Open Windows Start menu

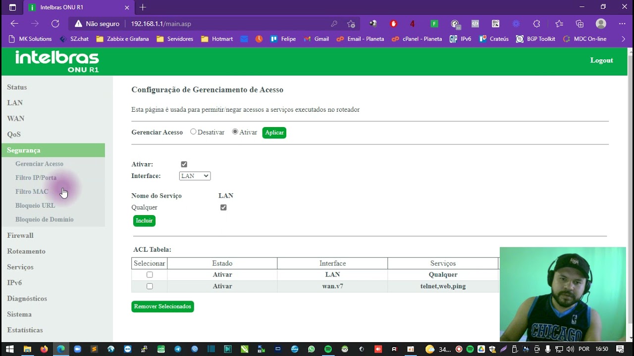(10, 349)
